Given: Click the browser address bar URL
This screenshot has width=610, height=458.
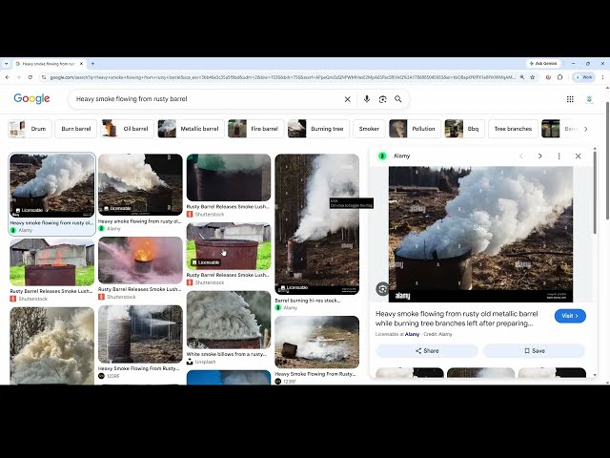Looking at the screenshot, I should pos(282,77).
